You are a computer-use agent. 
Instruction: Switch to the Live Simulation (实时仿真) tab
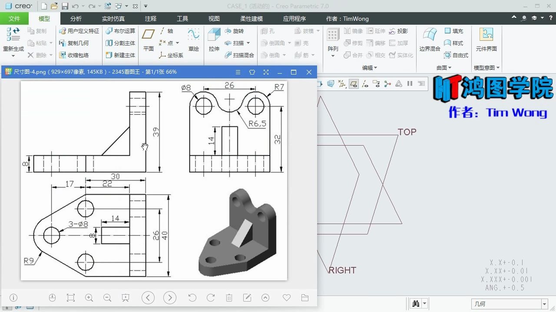tap(113, 19)
